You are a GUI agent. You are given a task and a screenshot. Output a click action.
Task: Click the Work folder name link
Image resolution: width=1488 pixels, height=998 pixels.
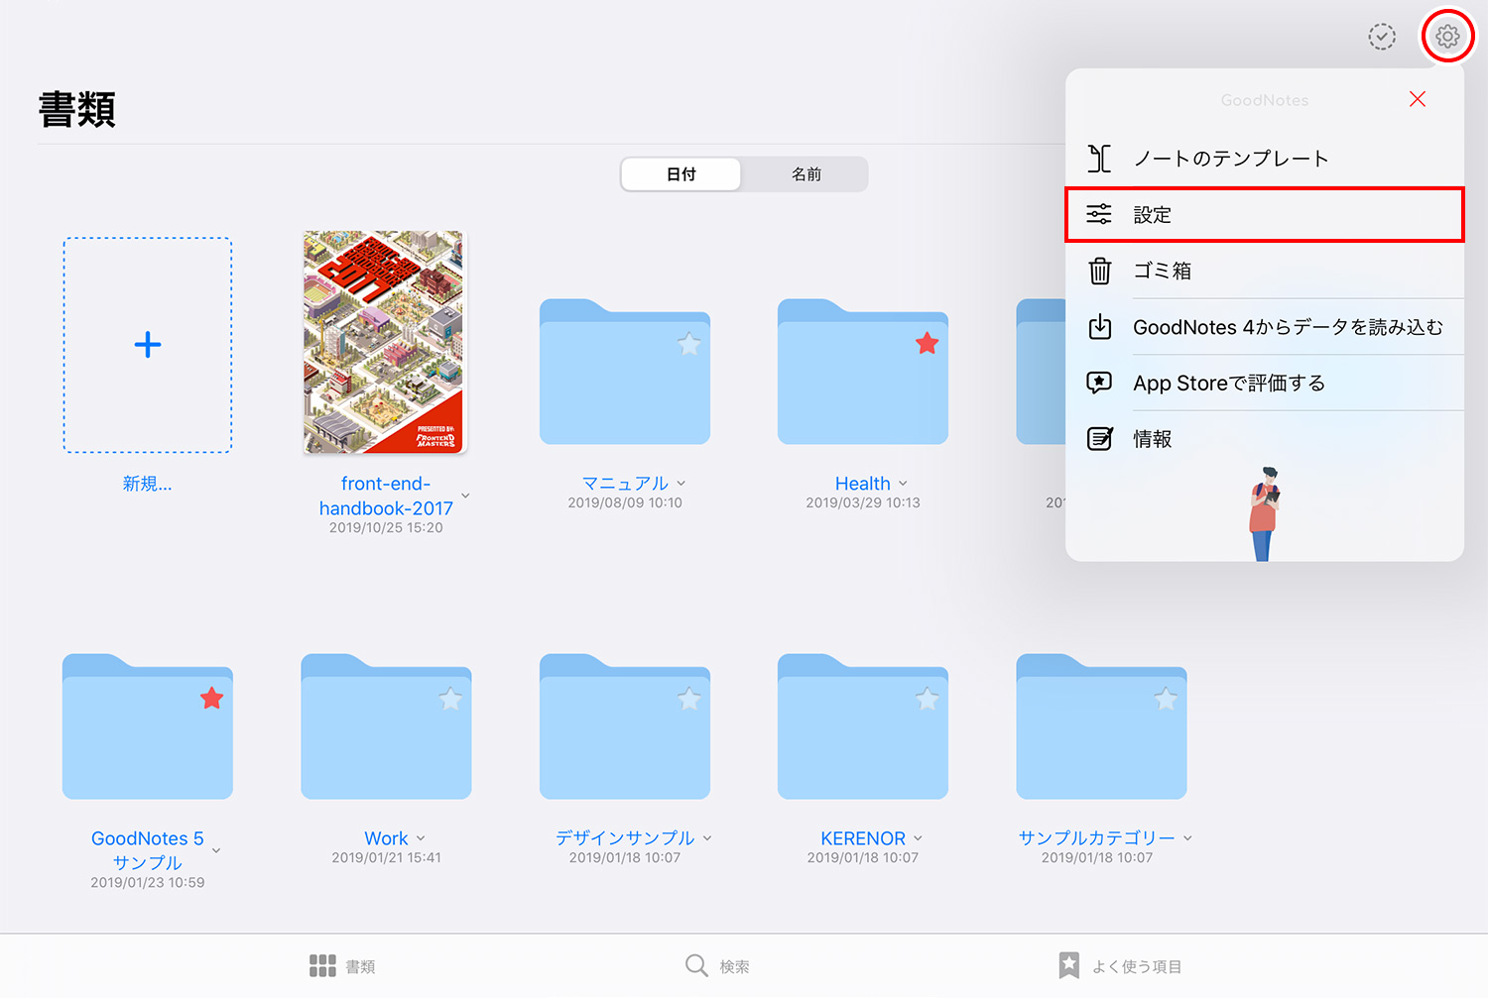click(x=386, y=838)
